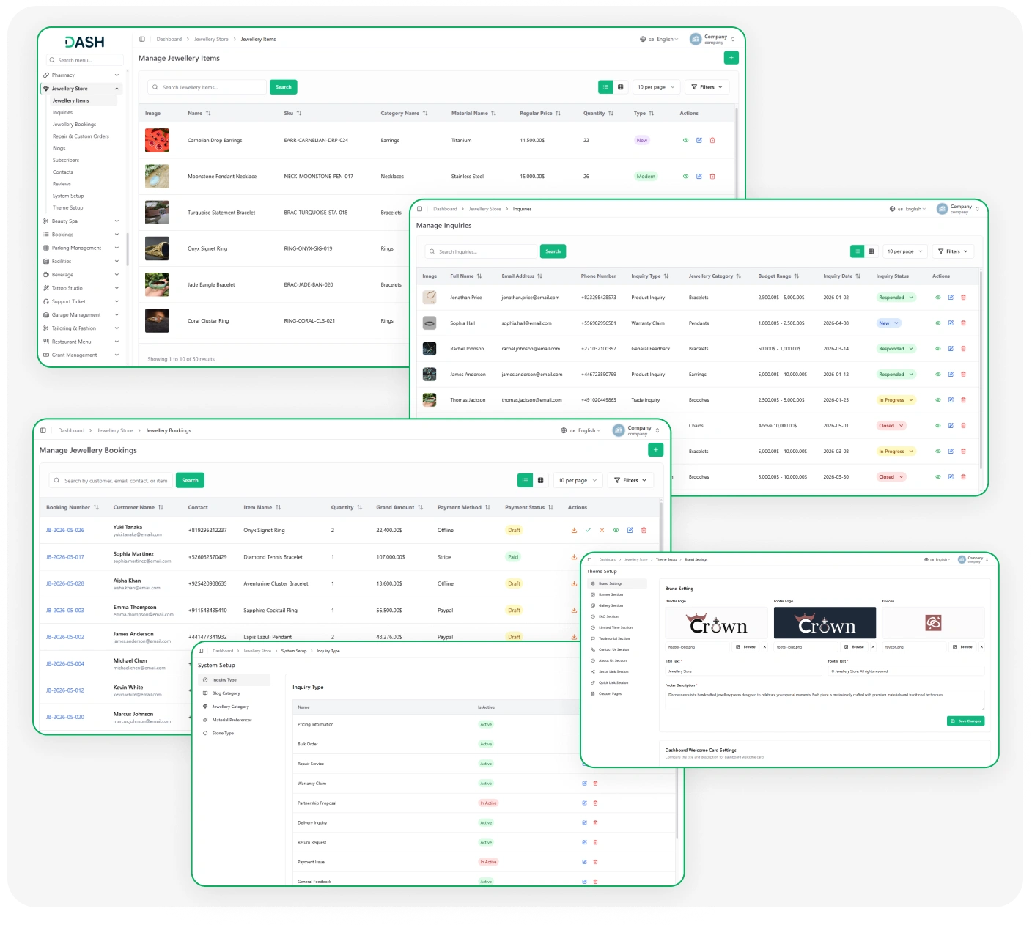This screenshot has width=1032, height=925.
Task: Approve booking JB-2026-05-026 with checkmark
Action: [588, 530]
